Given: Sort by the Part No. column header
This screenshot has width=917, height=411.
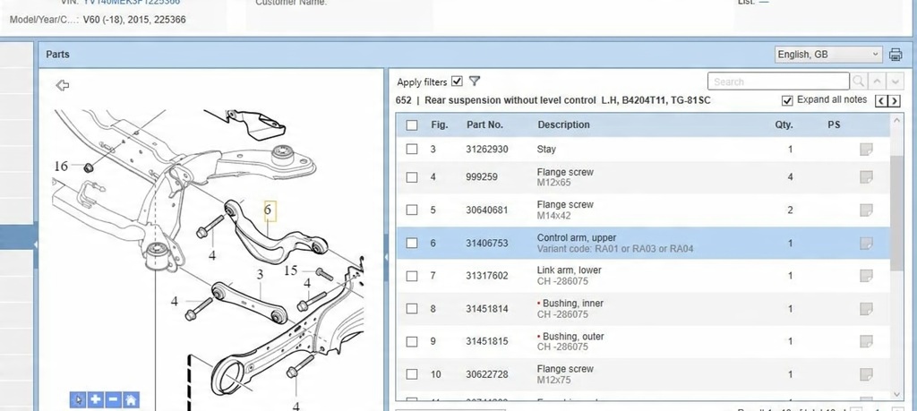Looking at the screenshot, I should coord(484,124).
